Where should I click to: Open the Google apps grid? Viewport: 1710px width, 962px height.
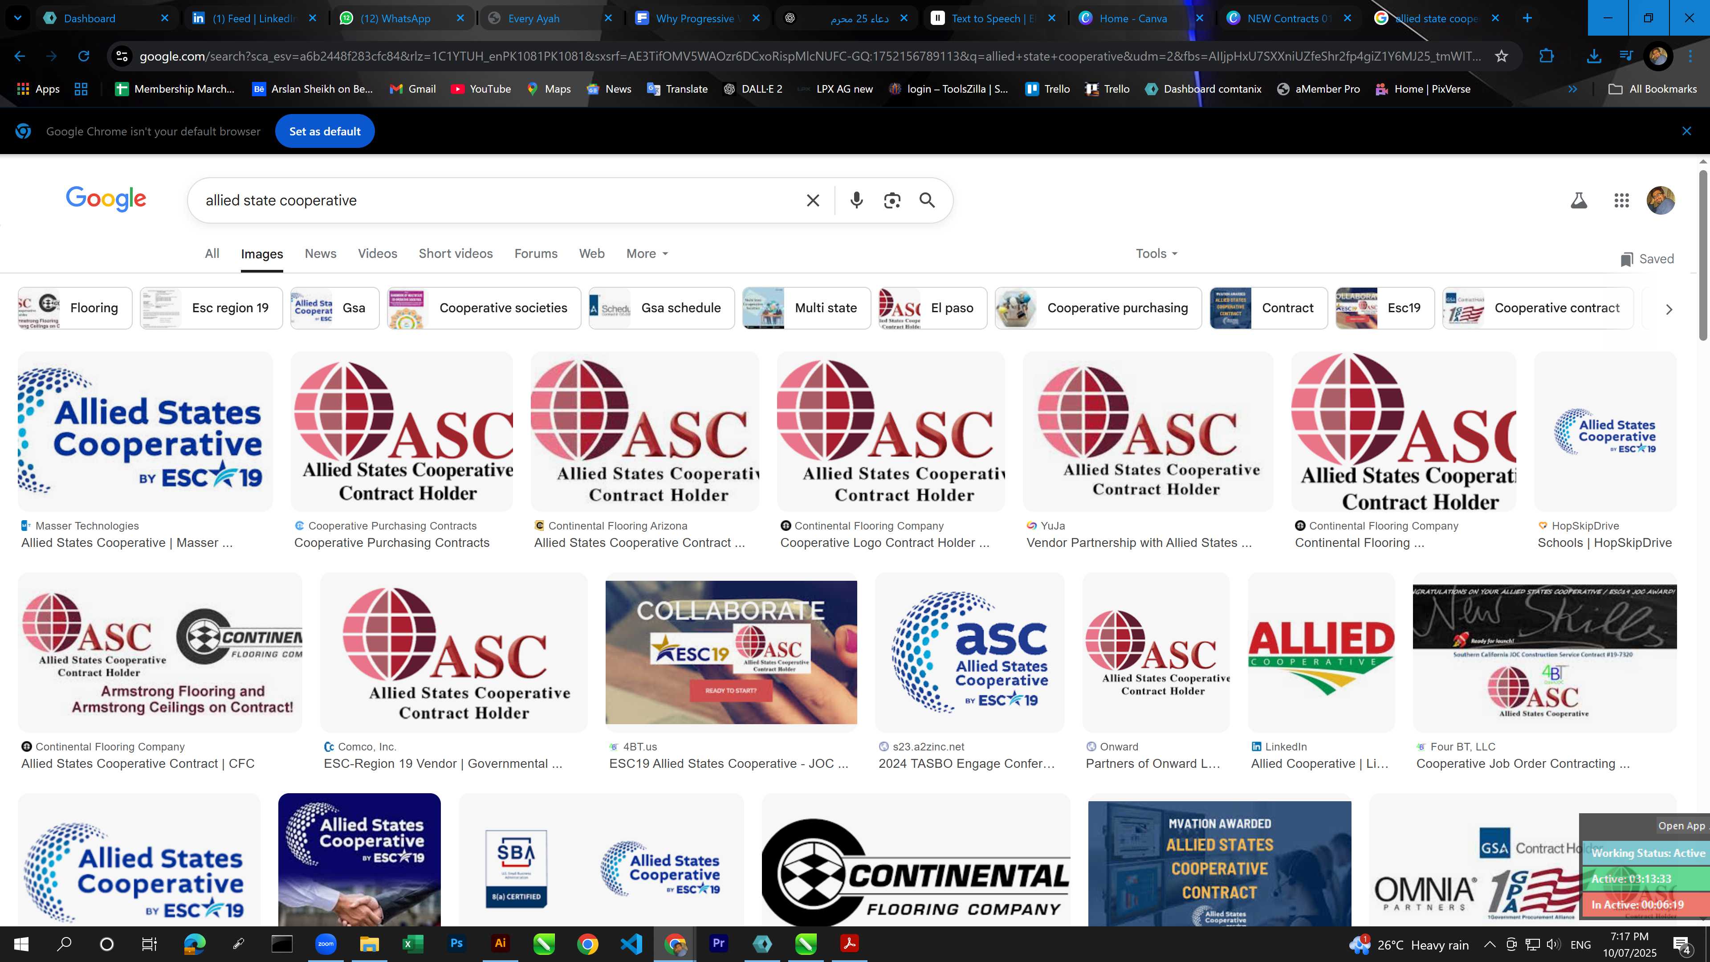click(x=1622, y=200)
